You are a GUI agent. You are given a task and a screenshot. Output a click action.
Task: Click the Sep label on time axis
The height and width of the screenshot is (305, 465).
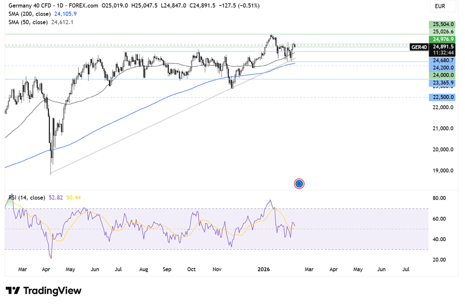click(167, 270)
